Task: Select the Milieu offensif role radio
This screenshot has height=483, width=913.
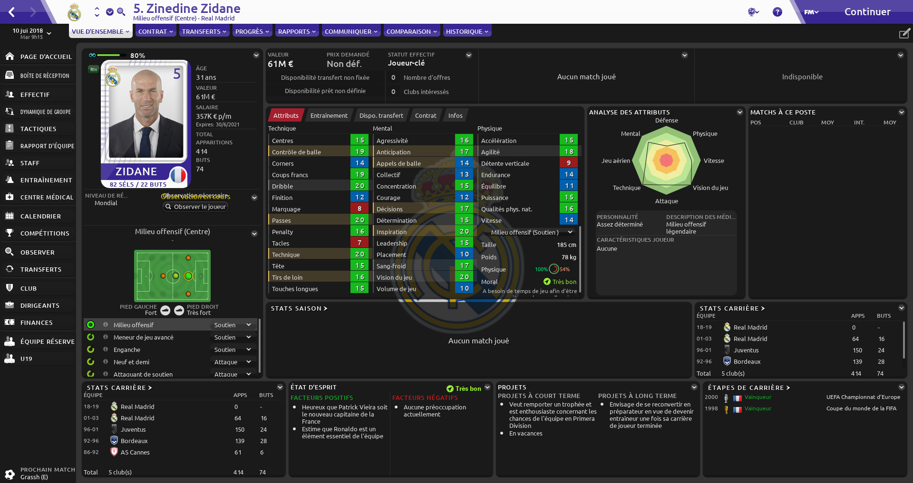Action: point(91,325)
